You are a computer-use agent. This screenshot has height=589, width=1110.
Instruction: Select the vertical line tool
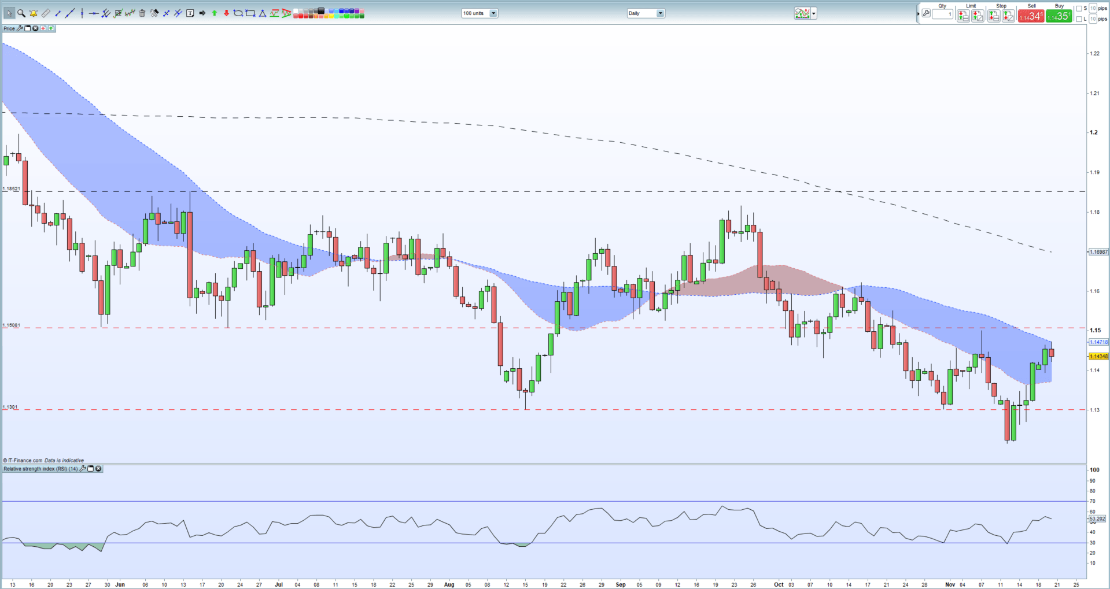click(x=82, y=13)
